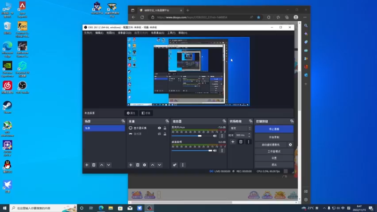Viewport: 377px width, 212px height.
Task: Move source down in Sources panel
Action: [159, 165]
